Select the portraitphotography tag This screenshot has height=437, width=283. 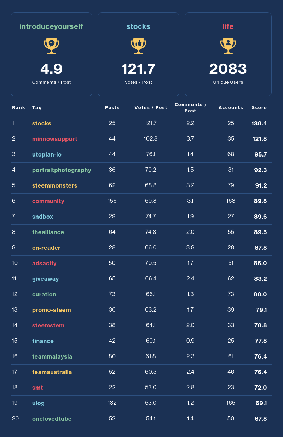point(62,170)
